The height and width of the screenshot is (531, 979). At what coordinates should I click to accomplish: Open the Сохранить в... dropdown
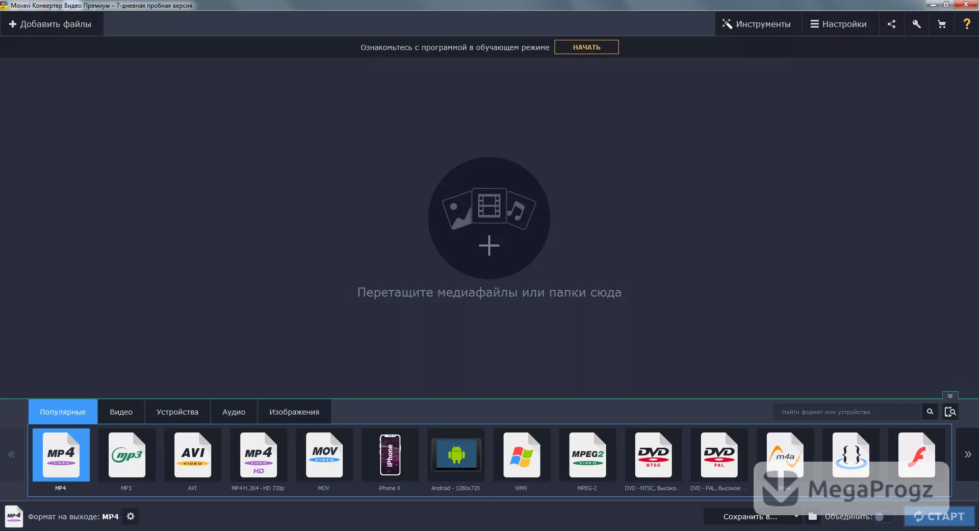[x=754, y=516]
